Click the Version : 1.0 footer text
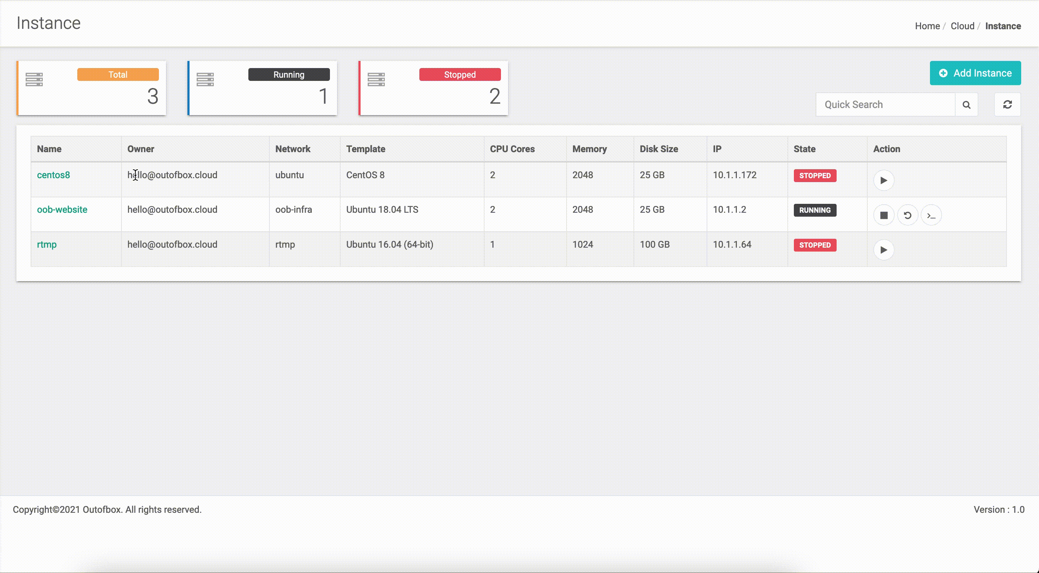This screenshot has height=573, width=1039. pos(999,510)
